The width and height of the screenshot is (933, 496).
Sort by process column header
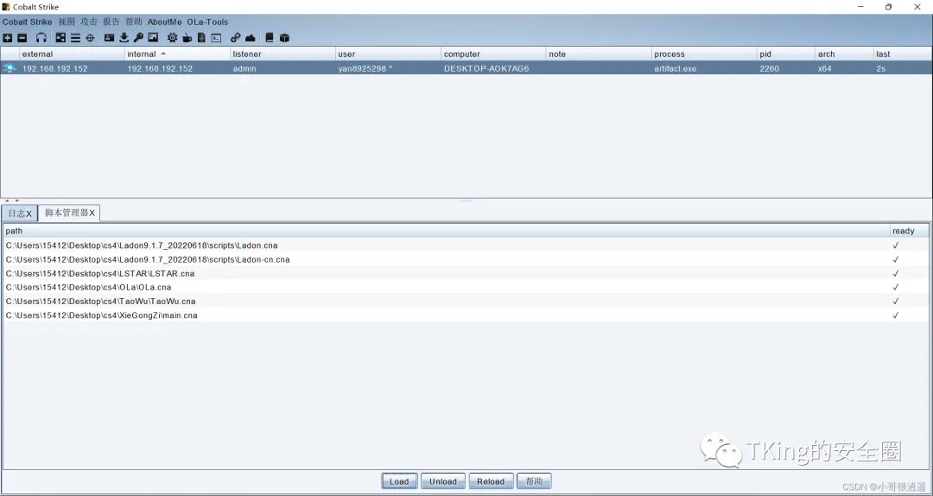704,54
